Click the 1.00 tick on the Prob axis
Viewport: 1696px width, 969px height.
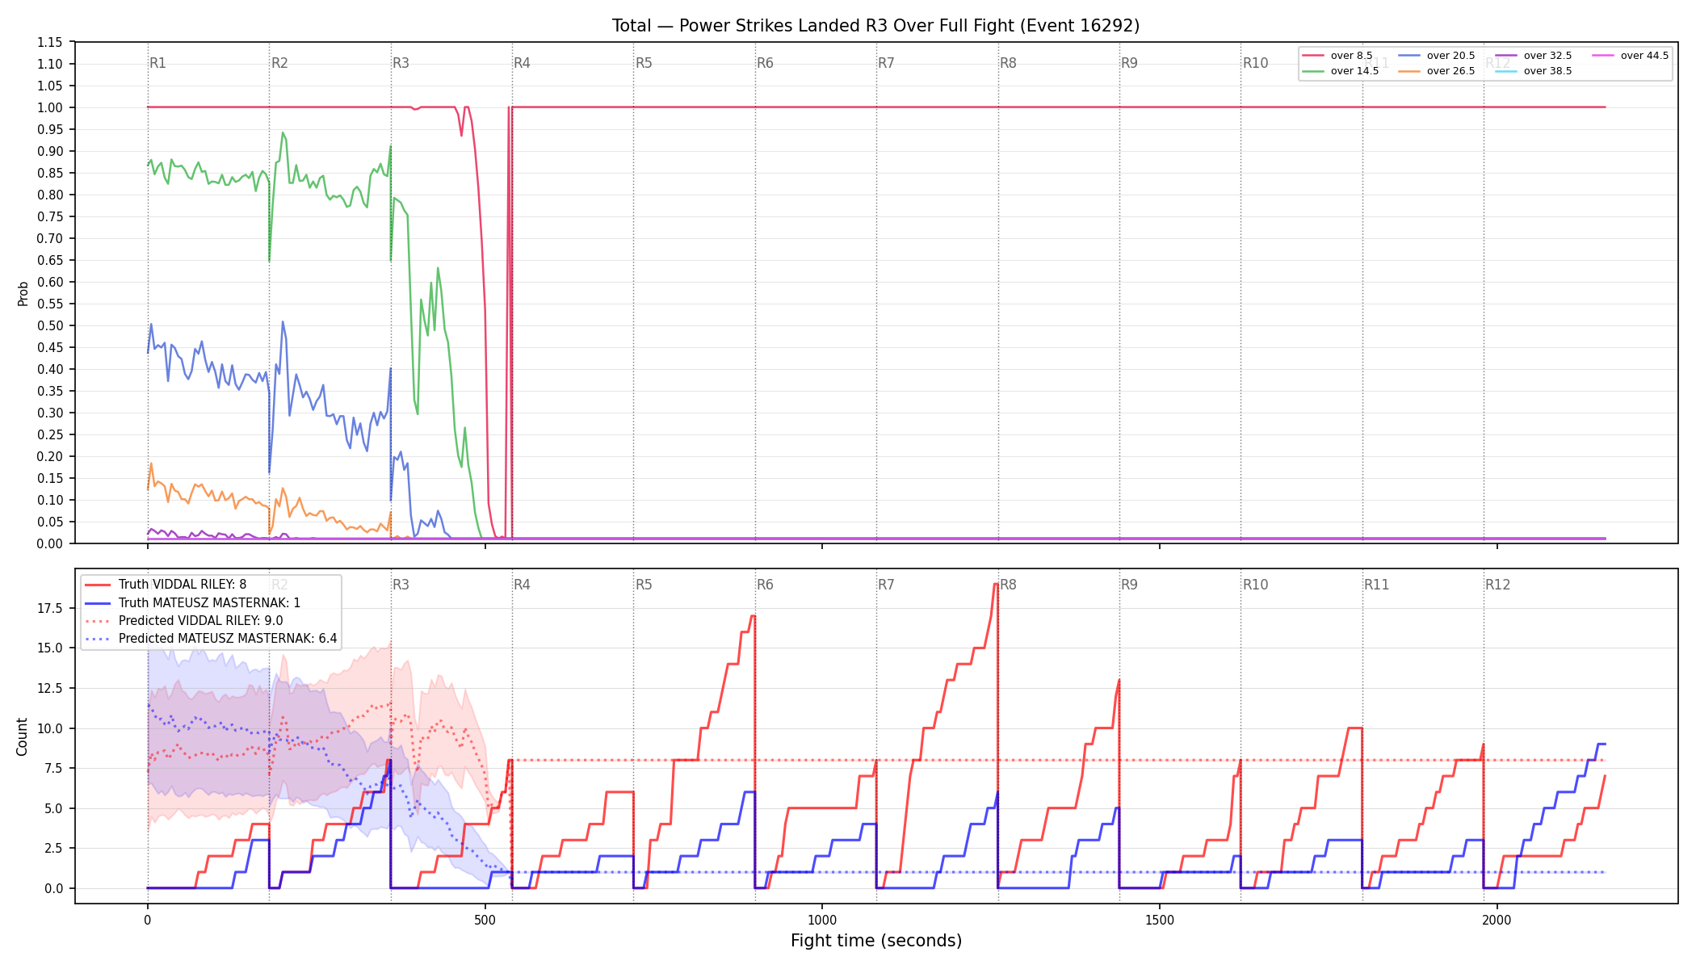coord(50,107)
